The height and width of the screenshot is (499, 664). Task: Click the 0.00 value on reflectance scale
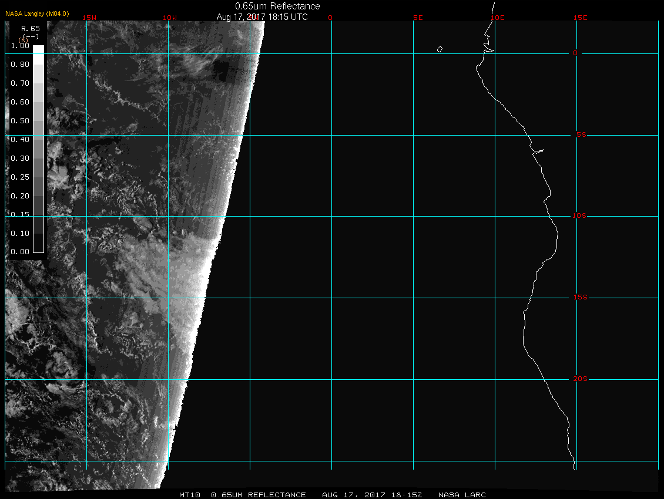click(20, 252)
